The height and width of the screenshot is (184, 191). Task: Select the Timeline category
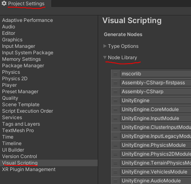[12, 143]
